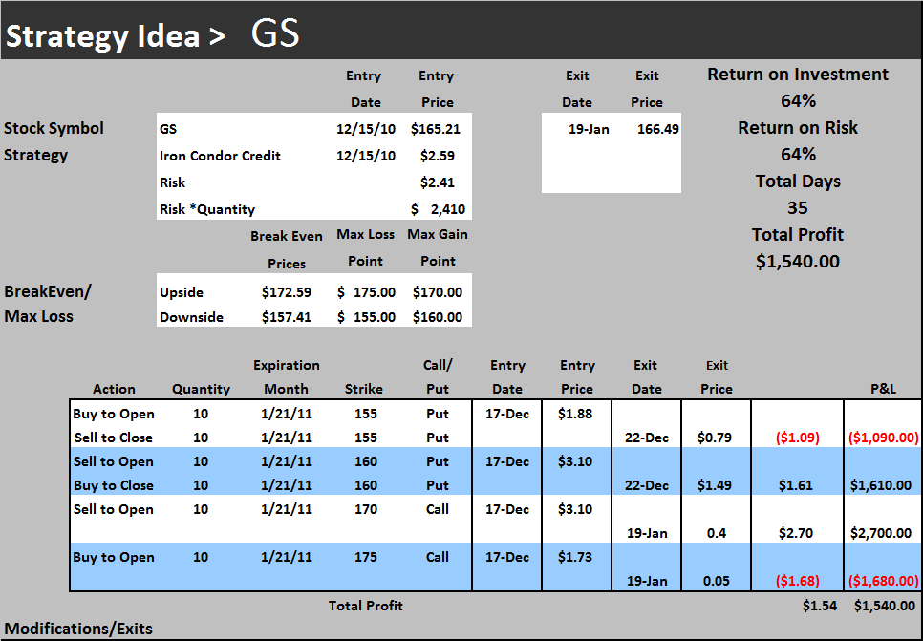The width and height of the screenshot is (923, 641).
Task: Select the "Call/ Put" column header
Action: pyautogui.click(x=438, y=377)
